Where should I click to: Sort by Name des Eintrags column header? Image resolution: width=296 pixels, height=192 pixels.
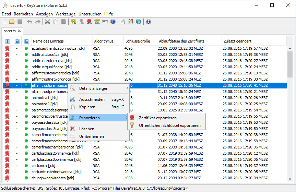[x=62, y=41]
